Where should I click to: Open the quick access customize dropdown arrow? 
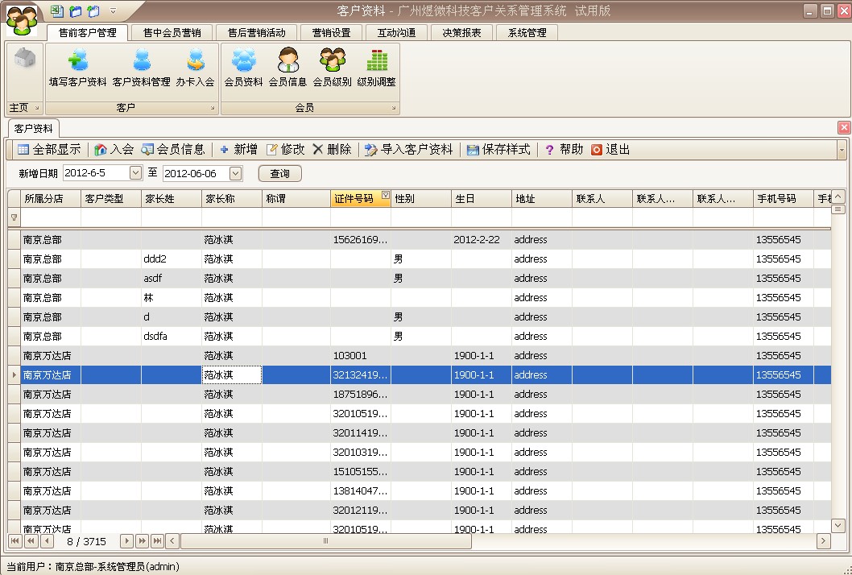(x=113, y=10)
